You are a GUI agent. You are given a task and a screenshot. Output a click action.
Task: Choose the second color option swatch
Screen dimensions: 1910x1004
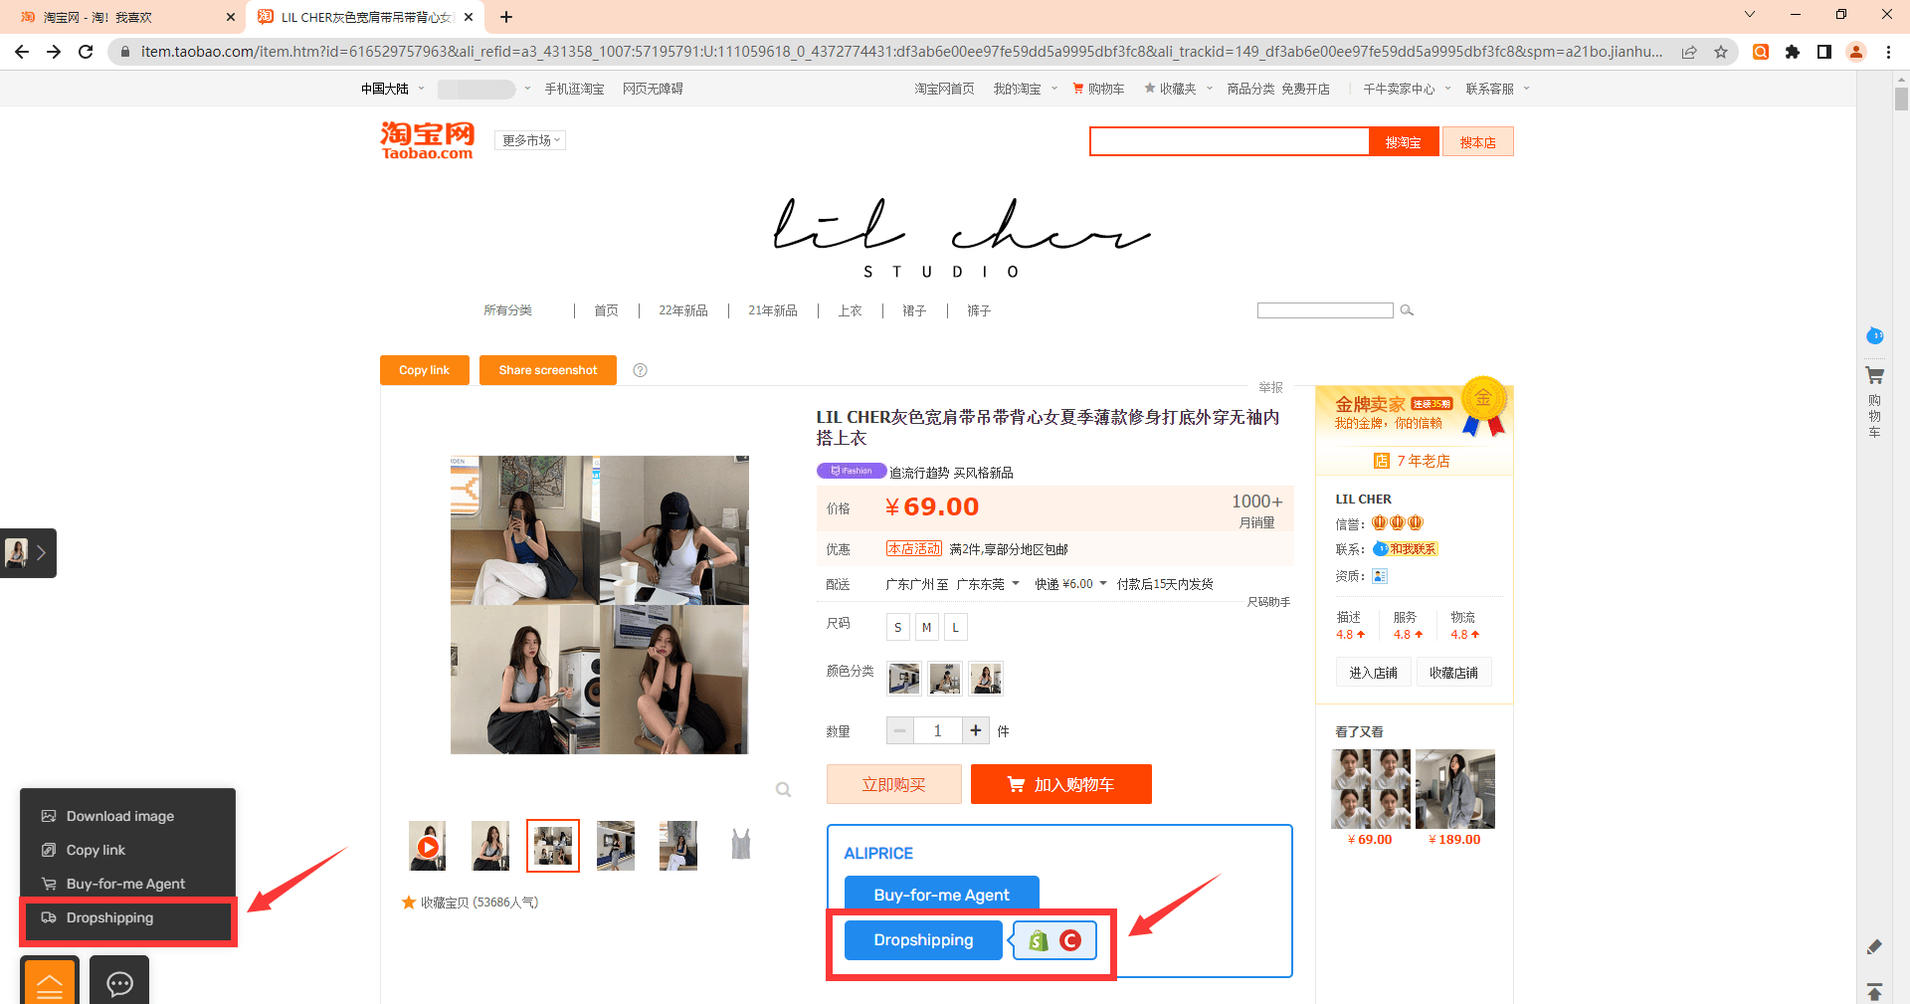pyautogui.click(x=945, y=679)
